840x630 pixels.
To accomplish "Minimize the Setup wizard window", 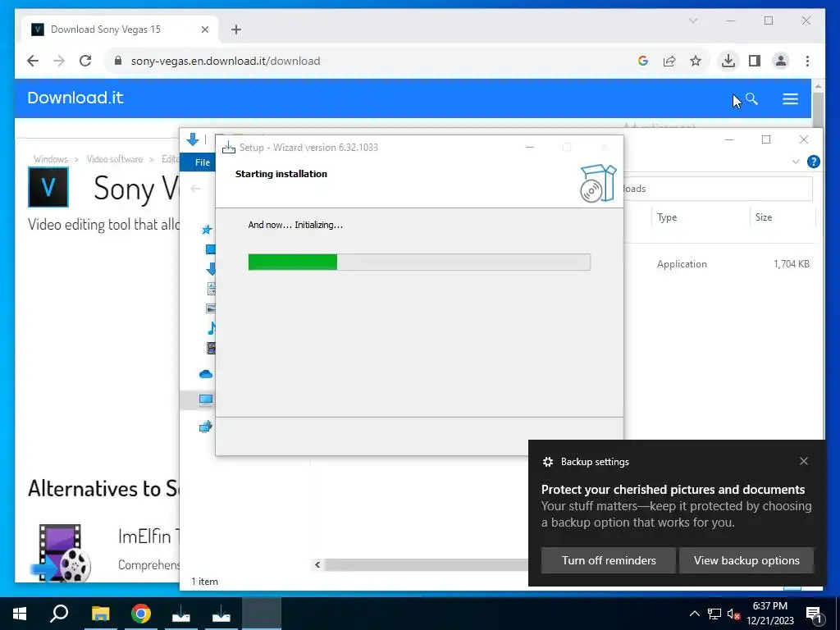I will point(530,147).
